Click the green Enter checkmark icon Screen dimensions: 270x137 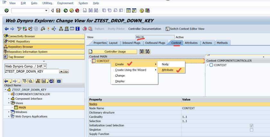(x=6, y=11)
